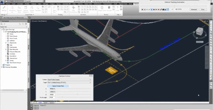Click the Camera Position Point button
Viewport: 213px width, 110px height.
coord(58,86)
